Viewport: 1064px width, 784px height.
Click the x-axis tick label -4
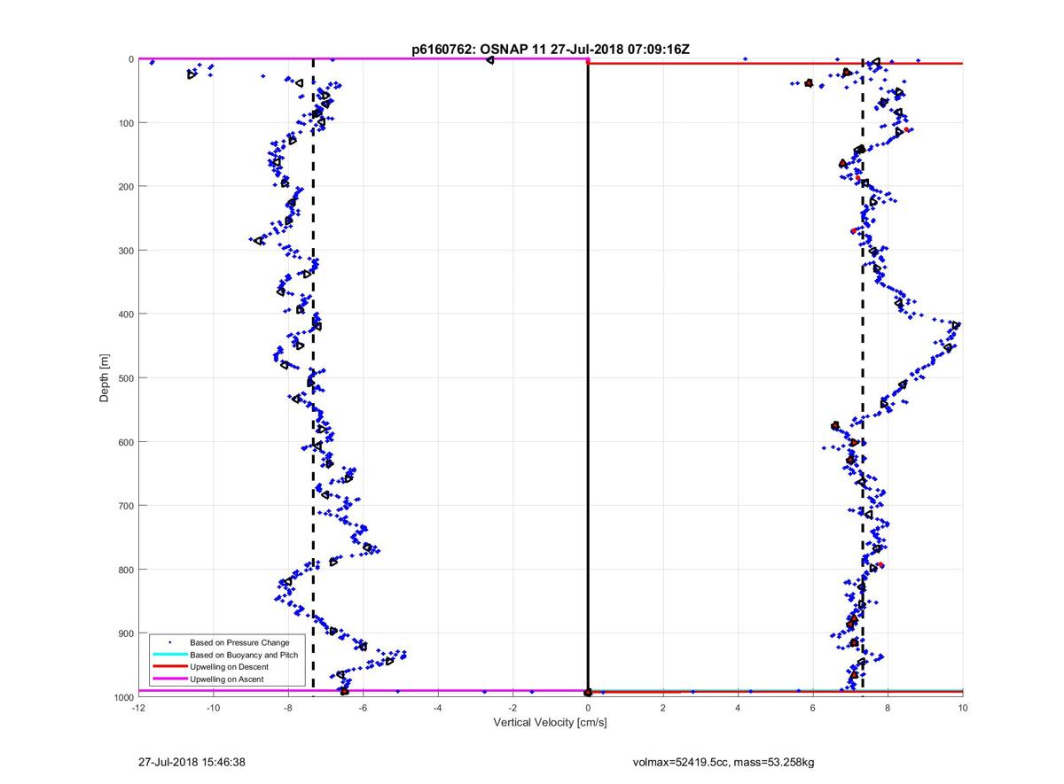438,707
